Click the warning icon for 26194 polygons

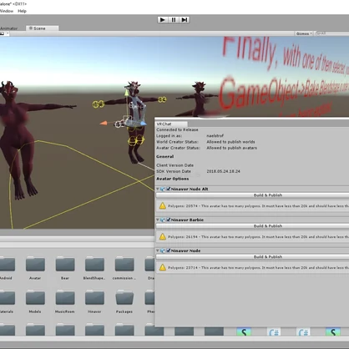click(163, 237)
